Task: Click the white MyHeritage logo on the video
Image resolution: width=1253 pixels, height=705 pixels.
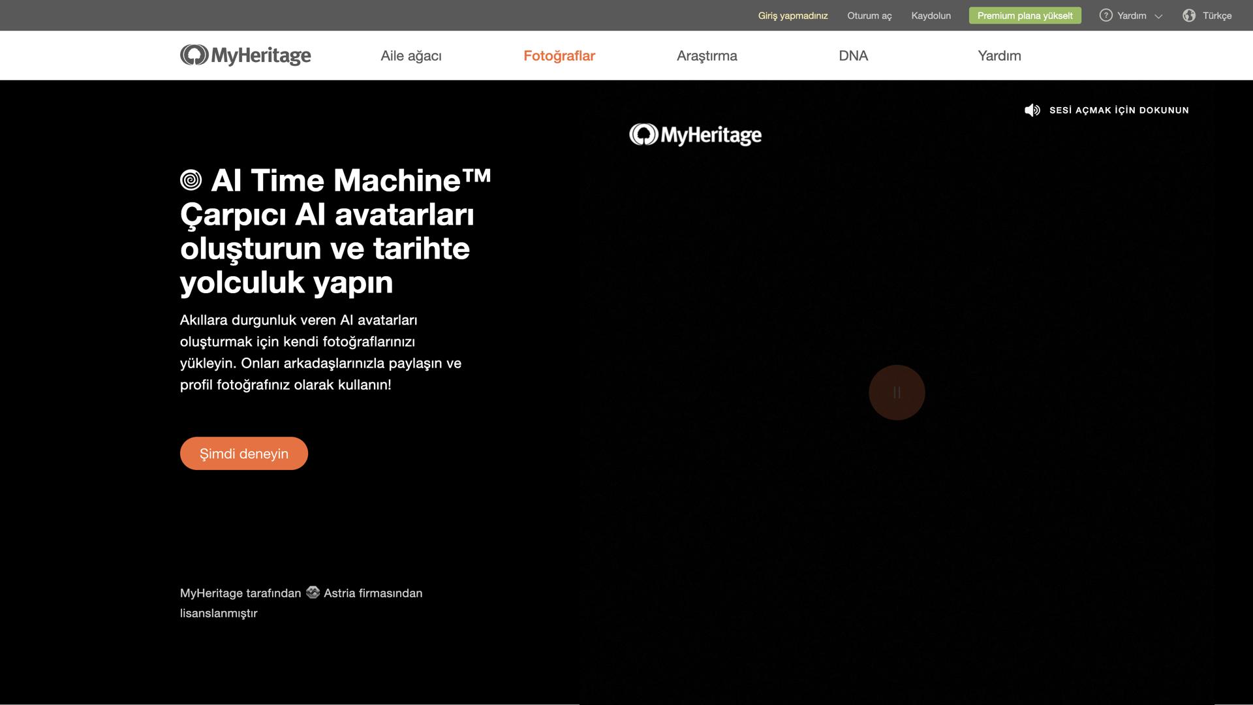Action: pos(694,135)
